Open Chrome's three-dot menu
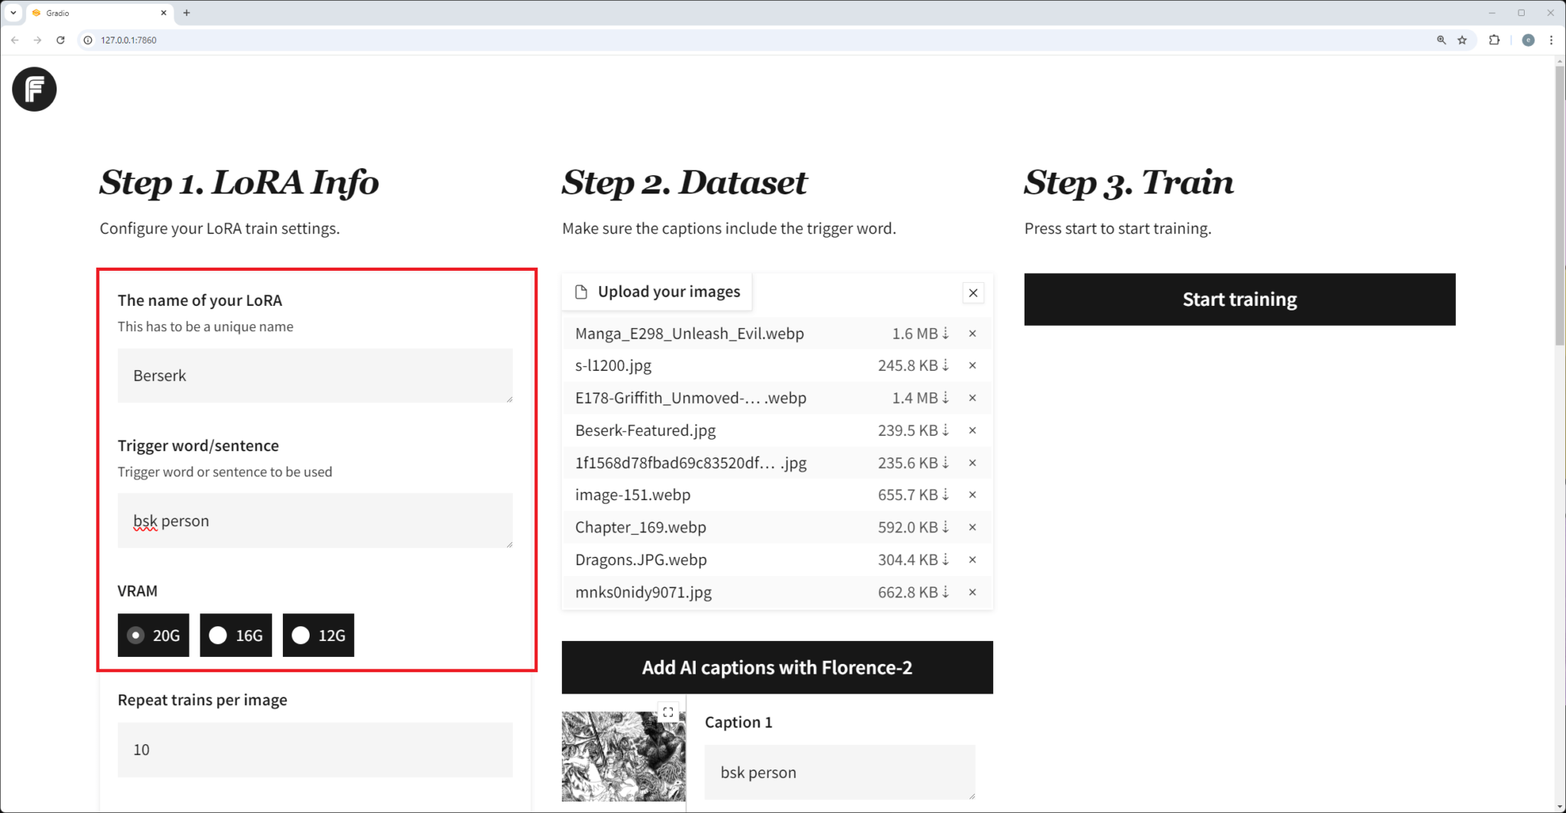 tap(1551, 40)
